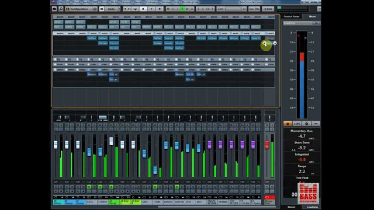Open the Transport menu
Image resolution: width=374 pixels, height=210 pixels.
[x=126, y=2]
